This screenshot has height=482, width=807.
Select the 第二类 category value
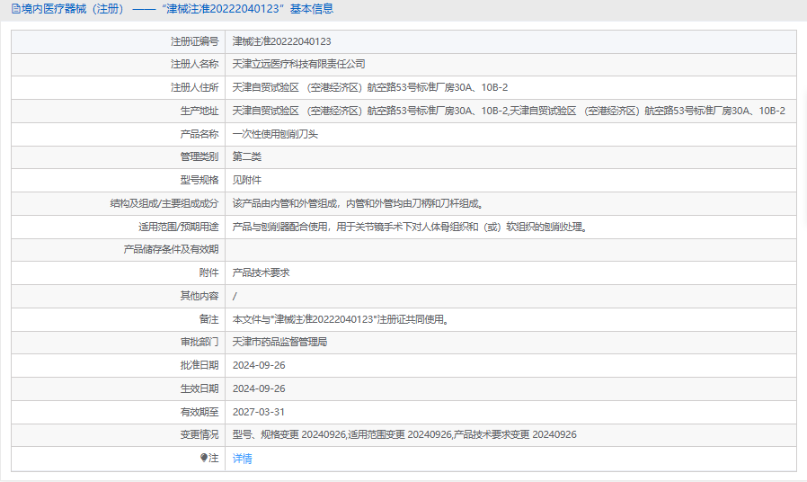246,156
